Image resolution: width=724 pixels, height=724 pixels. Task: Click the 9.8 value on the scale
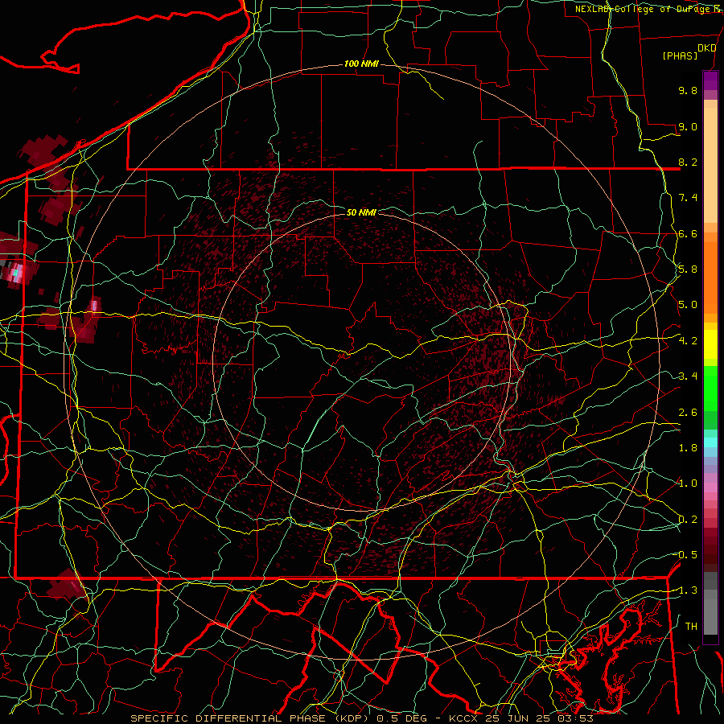[x=688, y=90]
